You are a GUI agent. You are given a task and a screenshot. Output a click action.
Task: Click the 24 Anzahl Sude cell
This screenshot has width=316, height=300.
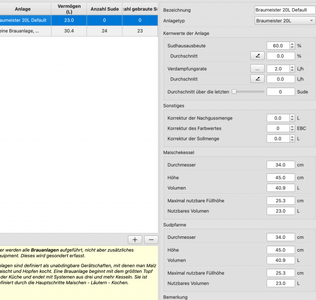[104, 31]
